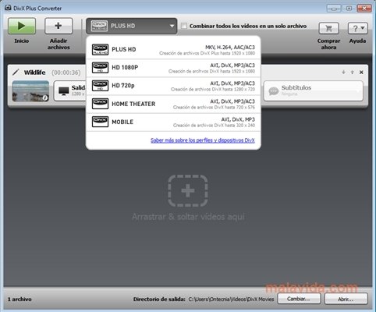Edit Wildlife title with the pencil icon

point(16,72)
